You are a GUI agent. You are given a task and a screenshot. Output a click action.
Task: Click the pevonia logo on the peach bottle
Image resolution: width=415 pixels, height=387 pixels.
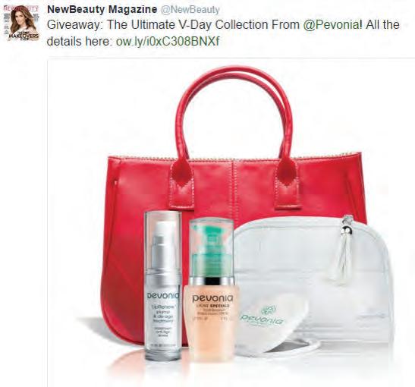click(212, 298)
